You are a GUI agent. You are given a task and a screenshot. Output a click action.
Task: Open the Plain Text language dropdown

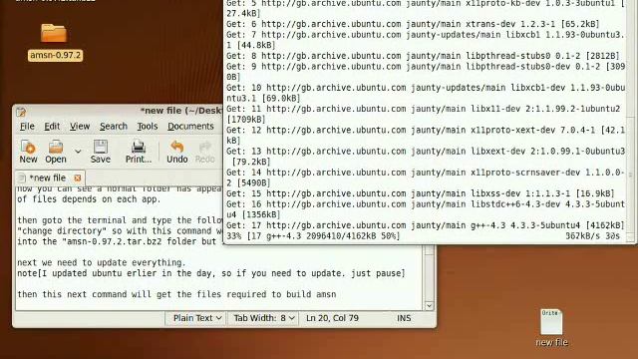[197, 318]
